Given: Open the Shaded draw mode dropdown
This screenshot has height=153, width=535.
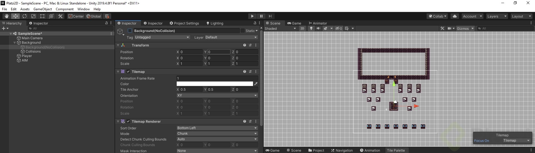Looking at the screenshot, I should pos(280,28).
